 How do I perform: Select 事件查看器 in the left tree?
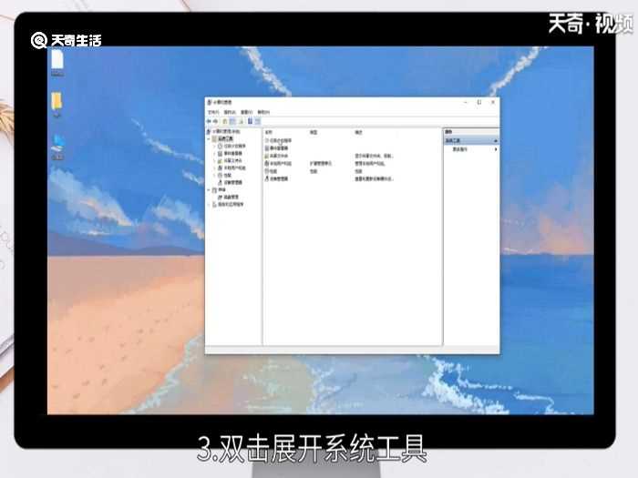click(233, 153)
